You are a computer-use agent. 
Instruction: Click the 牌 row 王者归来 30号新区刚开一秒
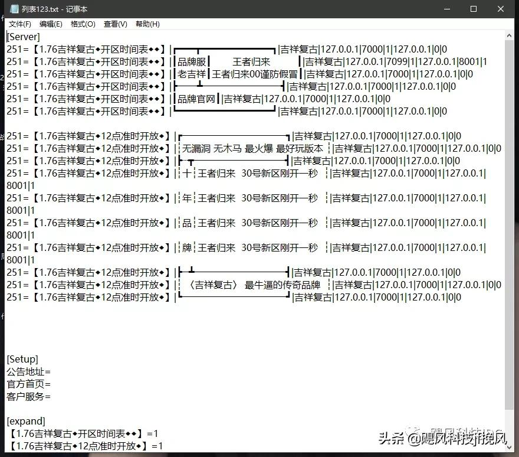coord(258,248)
